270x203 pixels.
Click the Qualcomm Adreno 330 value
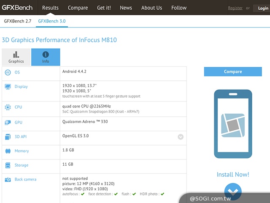pyautogui.click(x=85, y=121)
